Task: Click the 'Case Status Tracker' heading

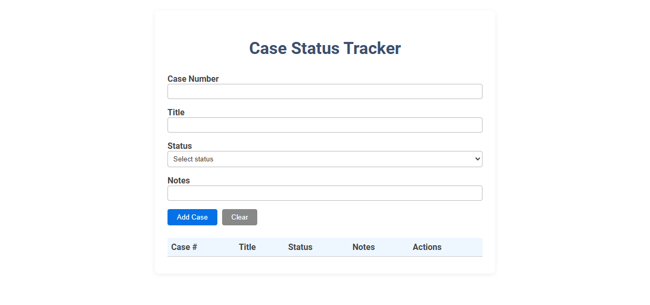Action: click(x=324, y=48)
